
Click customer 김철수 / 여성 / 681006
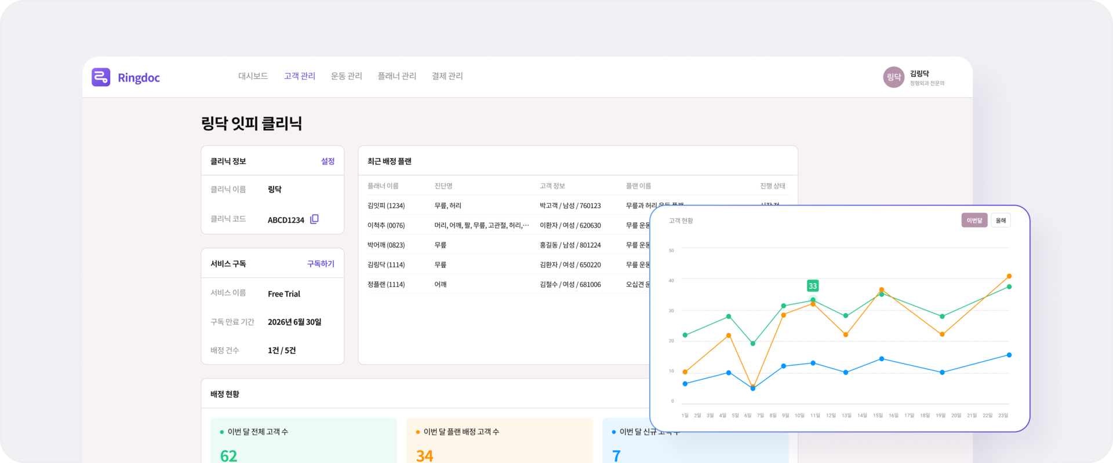coord(570,285)
